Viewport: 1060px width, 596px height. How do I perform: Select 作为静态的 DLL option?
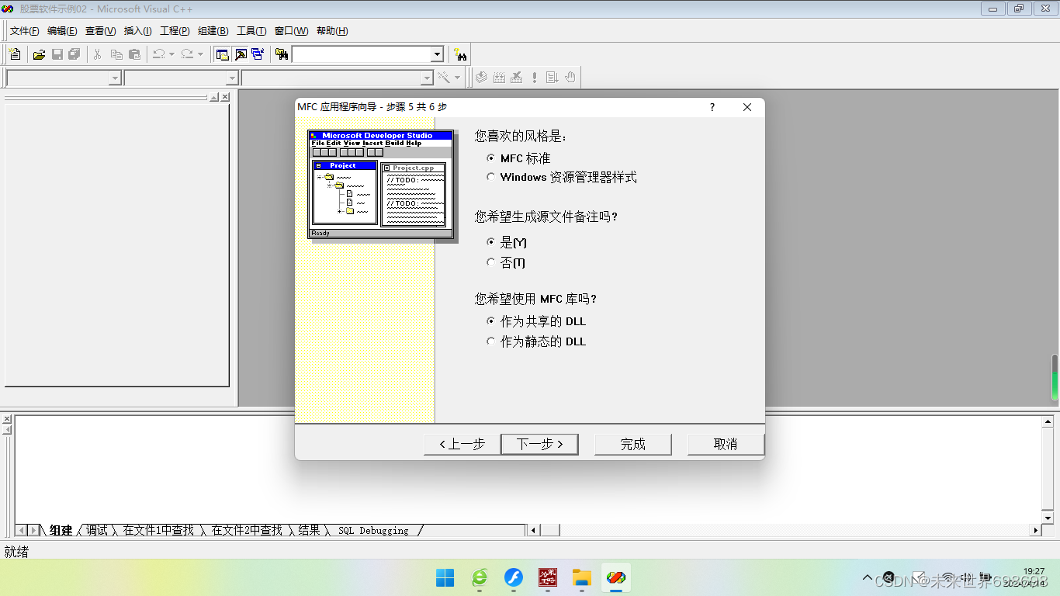(x=490, y=341)
